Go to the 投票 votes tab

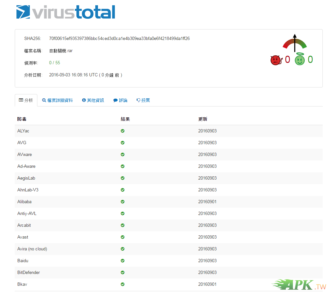pyautogui.click(x=143, y=100)
